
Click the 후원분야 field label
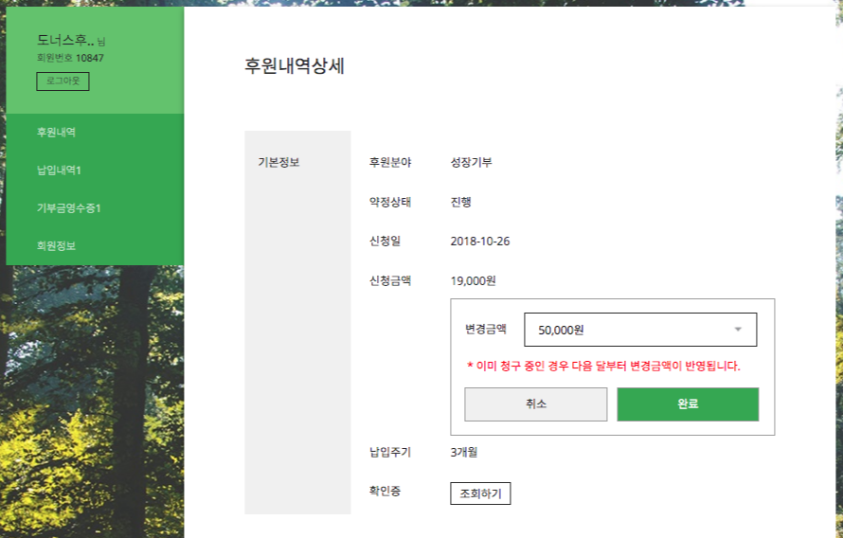click(390, 162)
